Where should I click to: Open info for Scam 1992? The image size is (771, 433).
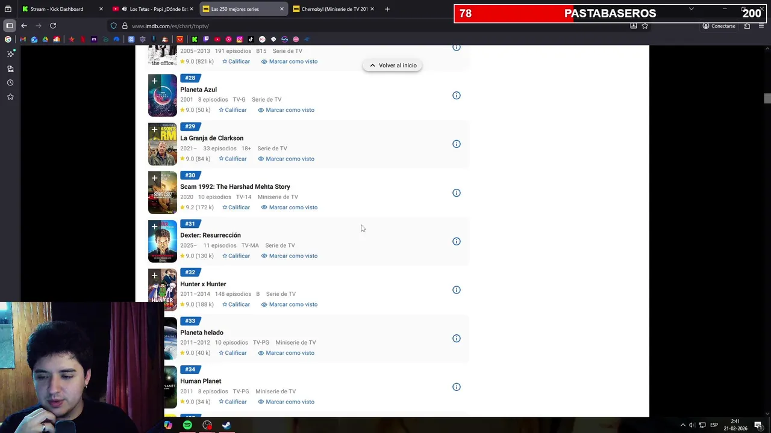(457, 193)
